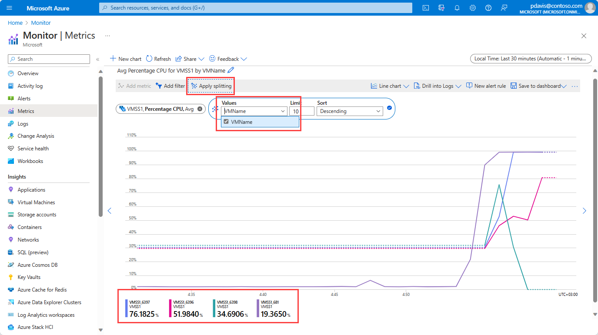Screen dimensions: 598x335
Task: Click the Limit input field
Action: 301,111
